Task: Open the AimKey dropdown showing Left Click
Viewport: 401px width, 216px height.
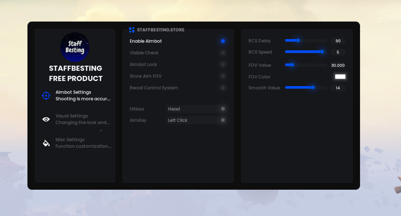Action: click(x=196, y=120)
